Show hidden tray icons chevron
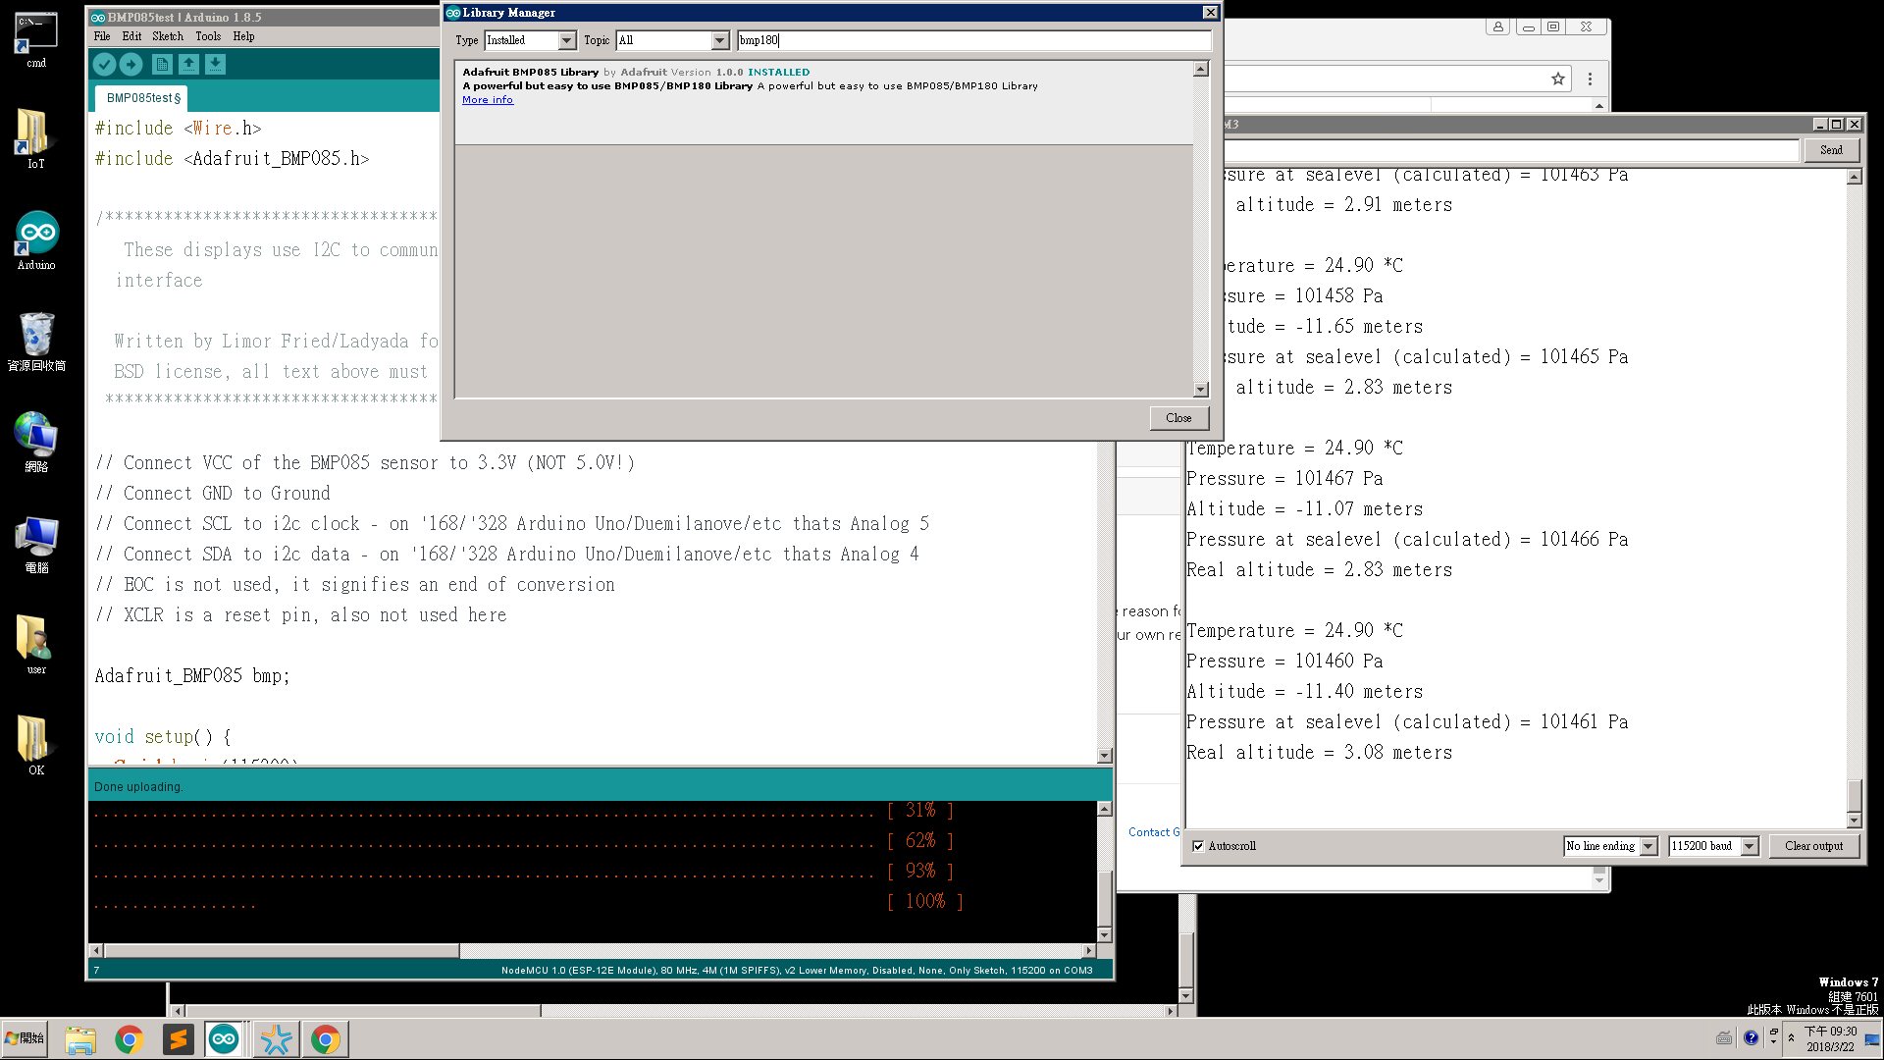The width and height of the screenshot is (1884, 1060). (x=1791, y=1038)
